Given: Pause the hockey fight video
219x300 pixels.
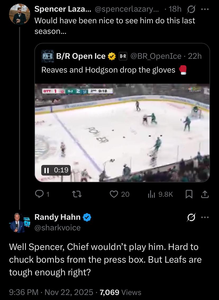Looking at the screenshot, I should 47,170.
